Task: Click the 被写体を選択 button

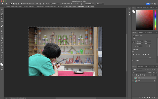Action: click(x=88, y=4)
